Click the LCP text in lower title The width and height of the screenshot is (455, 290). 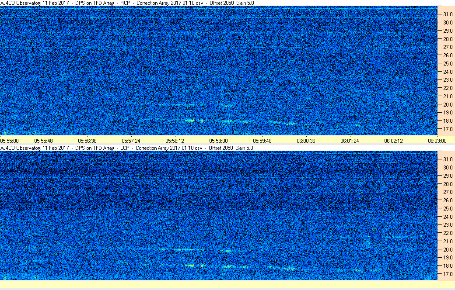pos(125,148)
